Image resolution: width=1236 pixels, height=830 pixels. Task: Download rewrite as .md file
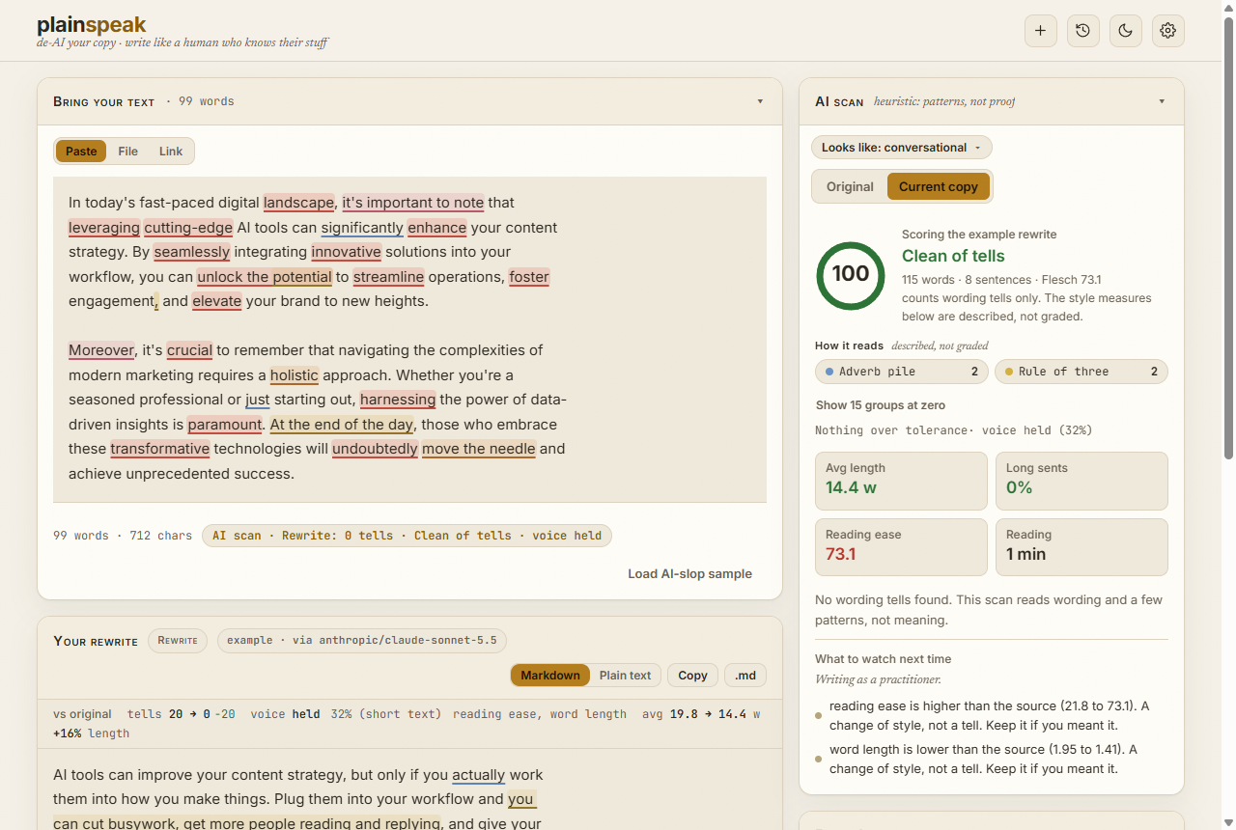point(745,676)
